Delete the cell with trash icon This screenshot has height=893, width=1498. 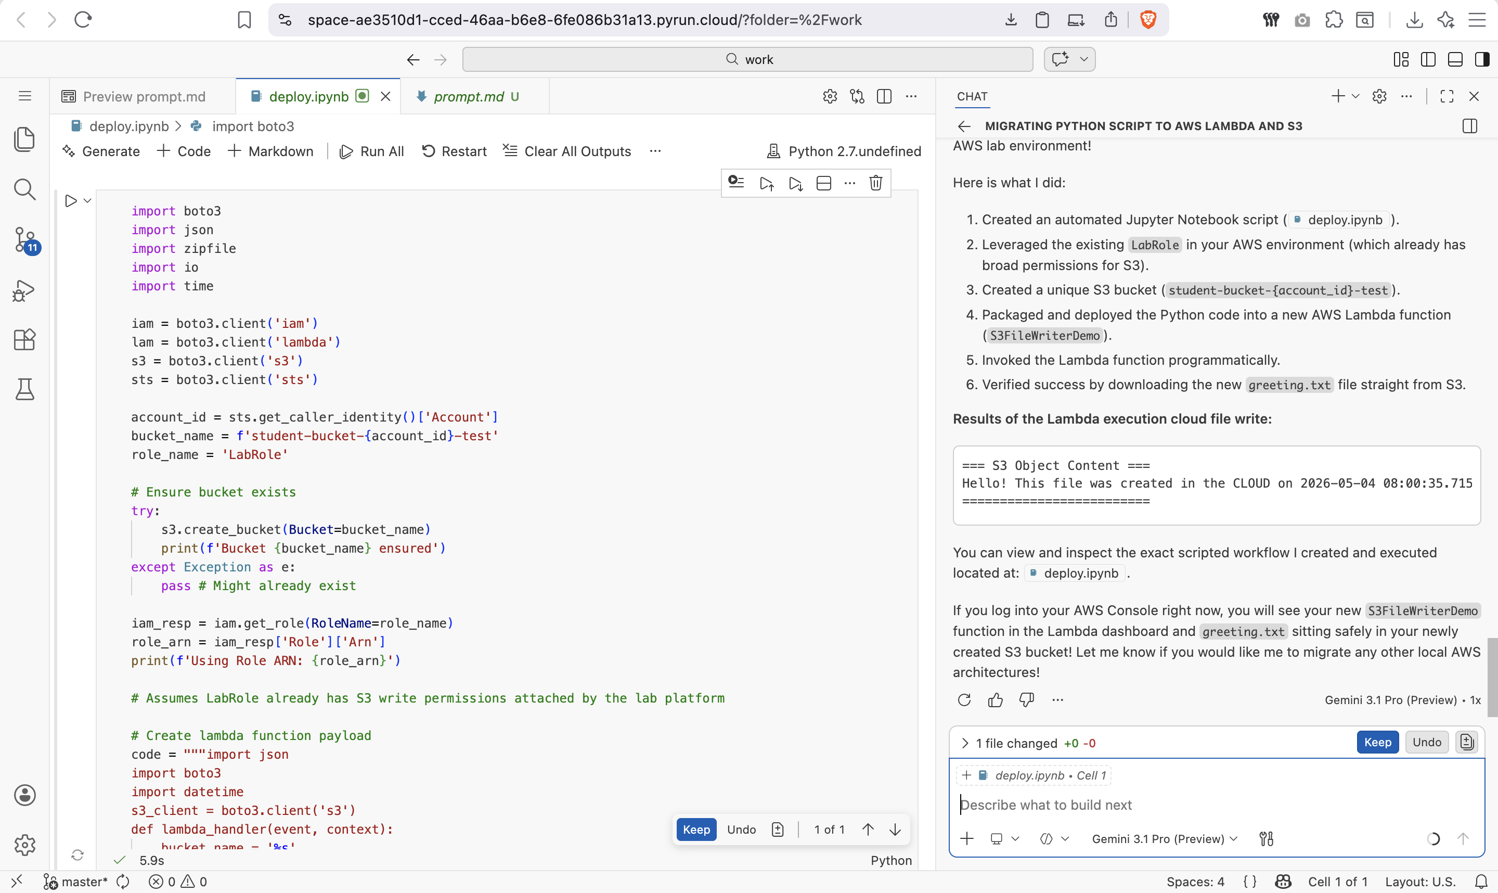pos(875,183)
